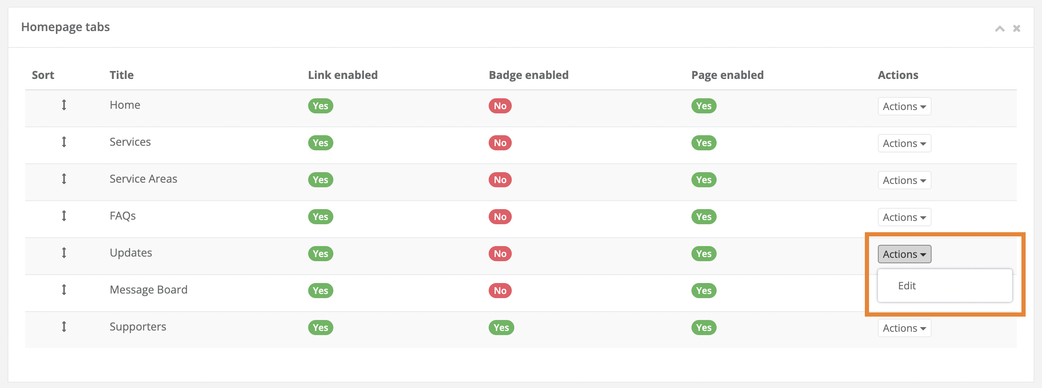Click the sort handle next to Updates
The width and height of the screenshot is (1042, 388).
point(64,253)
